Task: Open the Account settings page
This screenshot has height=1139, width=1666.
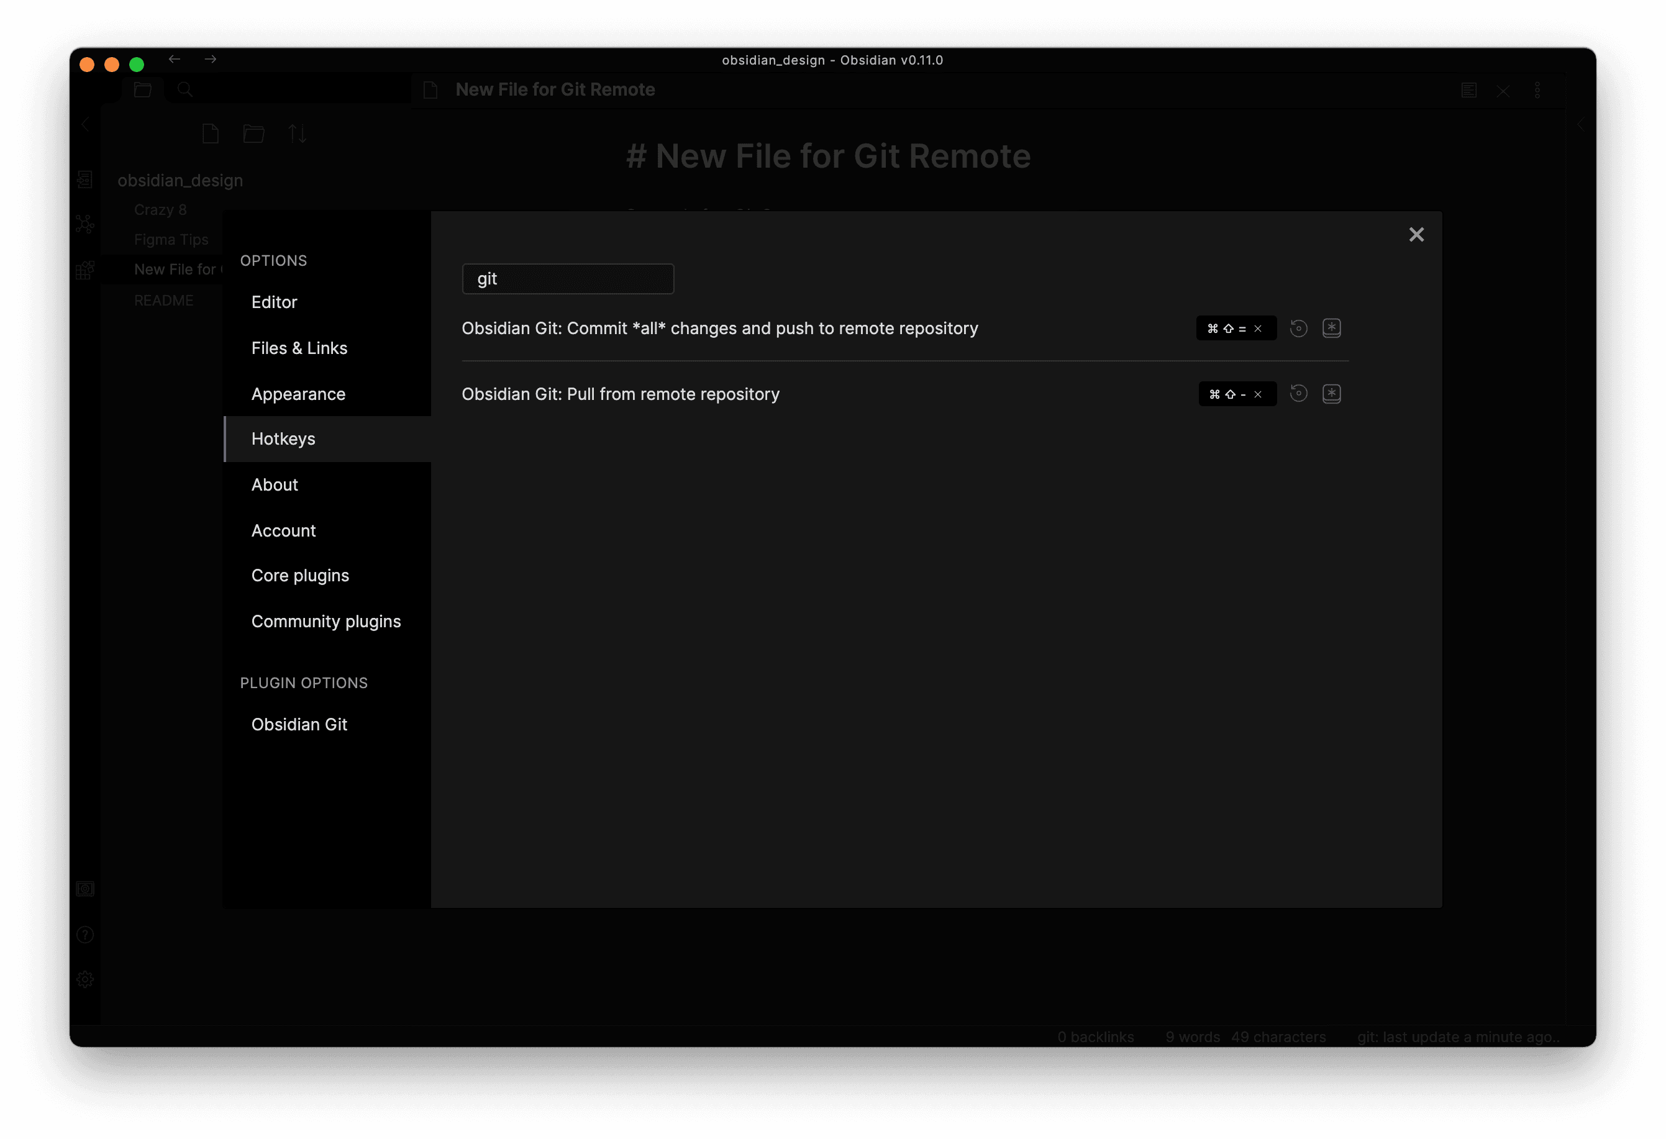Action: 283,531
